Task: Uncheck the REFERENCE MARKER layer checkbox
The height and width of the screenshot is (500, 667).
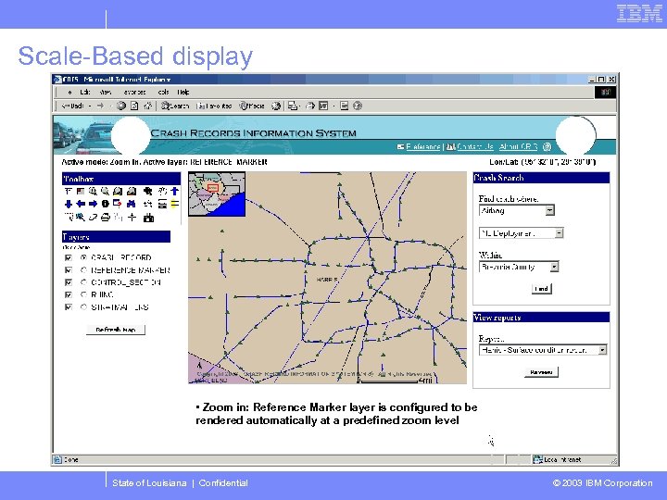Action: tap(68, 270)
